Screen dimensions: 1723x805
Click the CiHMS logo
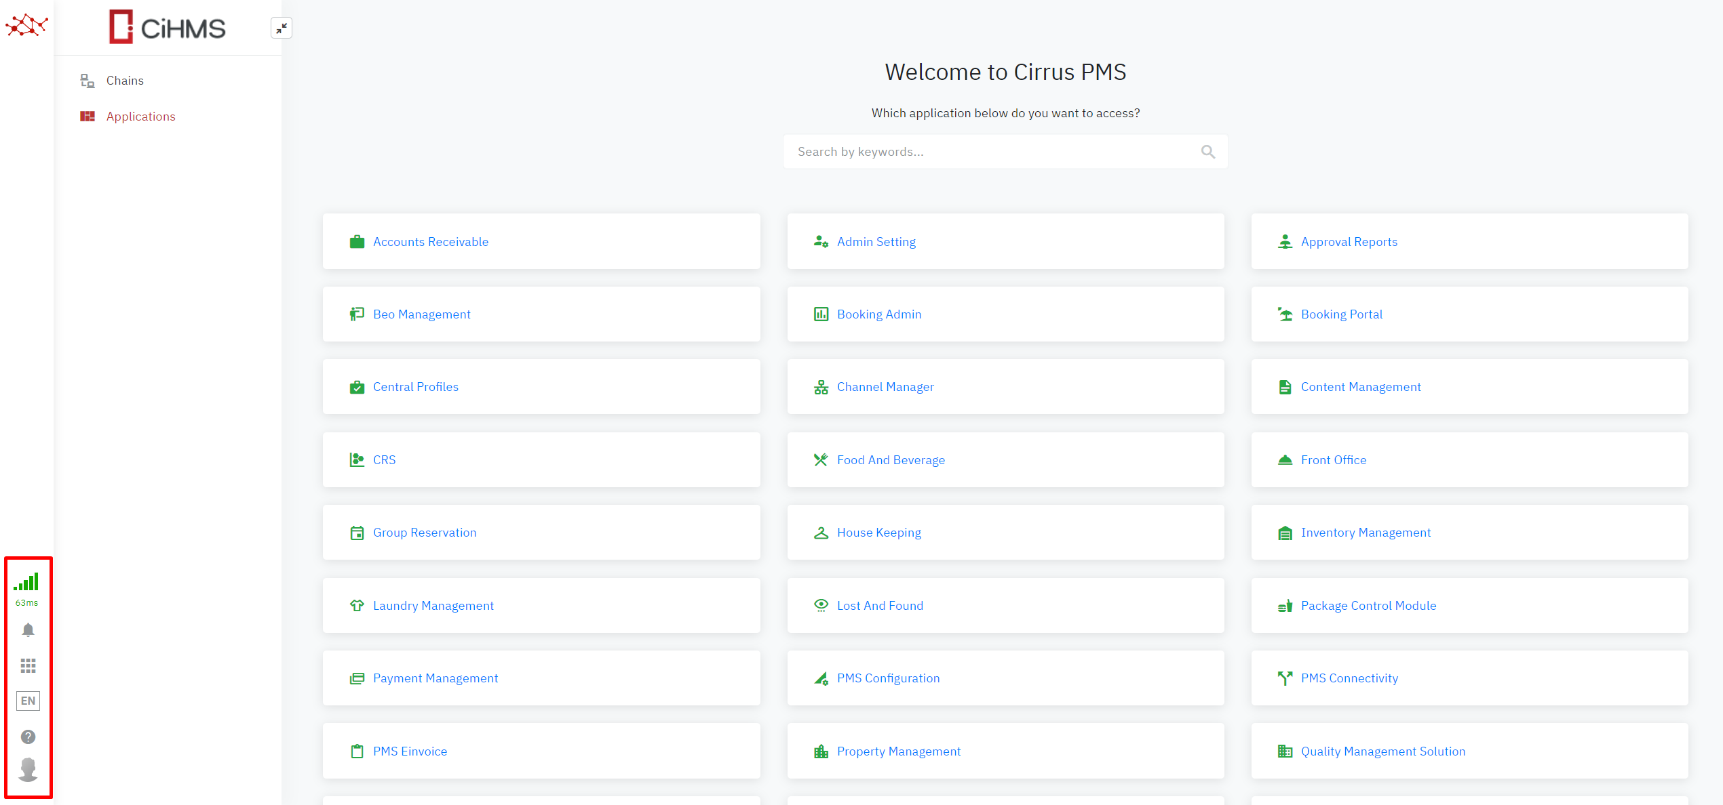coord(168,27)
